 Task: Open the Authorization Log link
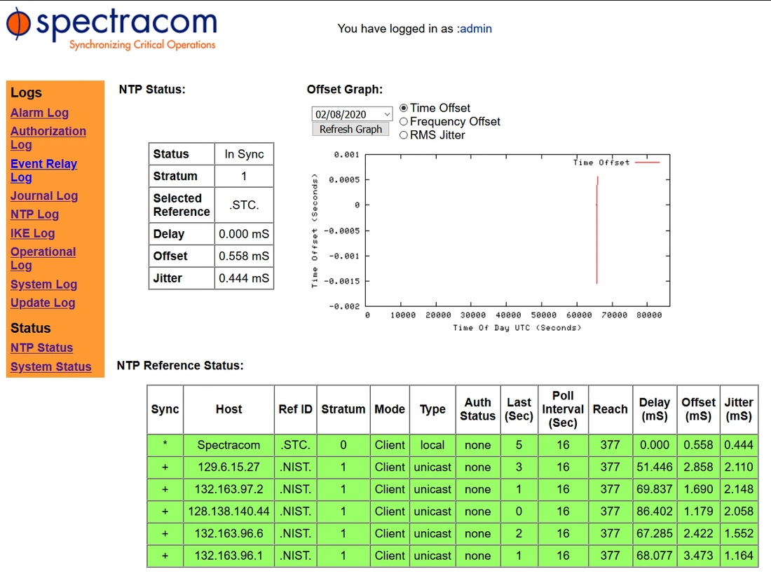[48, 138]
